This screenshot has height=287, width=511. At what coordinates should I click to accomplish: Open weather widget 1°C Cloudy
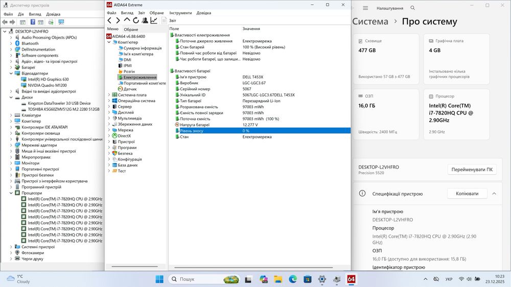(x=18, y=279)
